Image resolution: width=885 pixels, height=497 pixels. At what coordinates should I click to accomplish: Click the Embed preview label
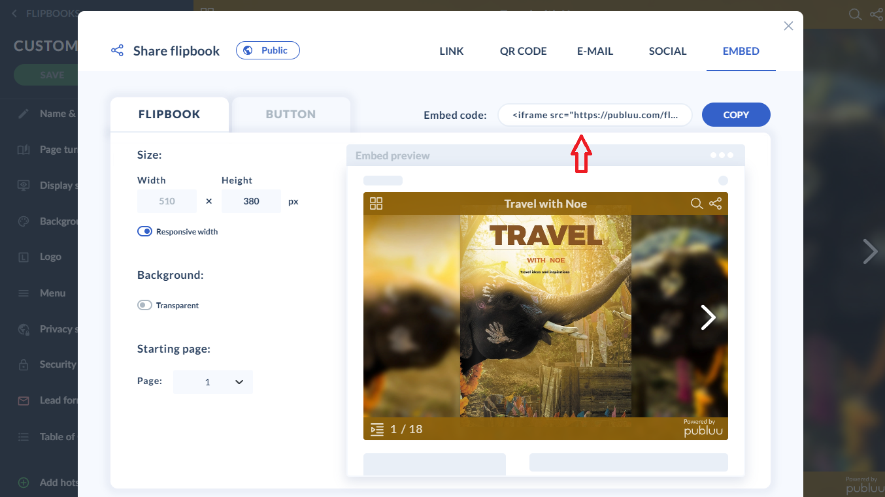(393, 155)
